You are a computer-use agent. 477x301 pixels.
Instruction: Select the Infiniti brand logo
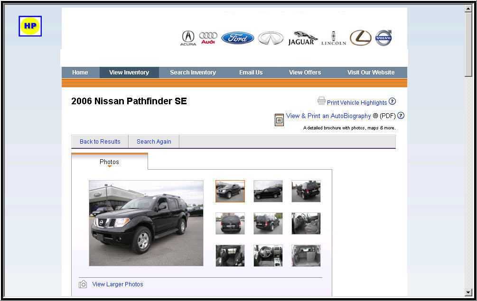click(x=271, y=38)
